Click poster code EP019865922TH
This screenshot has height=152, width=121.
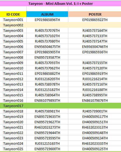pos(95,20)
